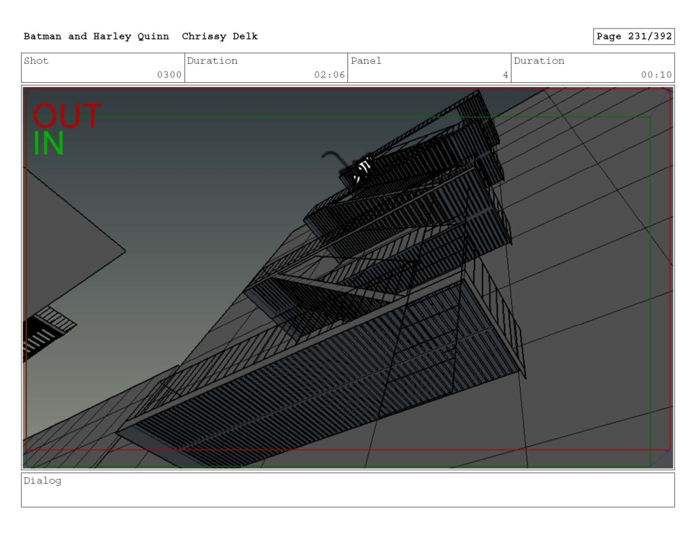
Task: Open the fire escape storyboard panel image
Action: (x=348, y=277)
